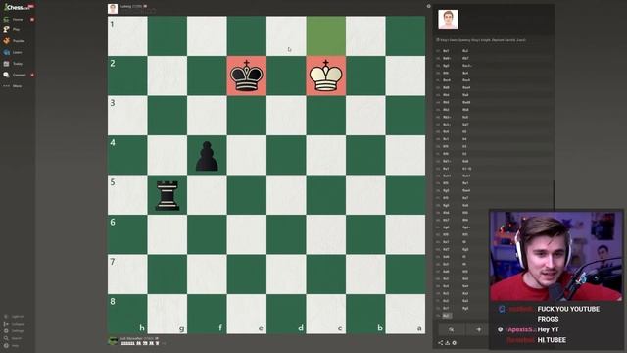Select the black pawn on f4

[207, 156]
